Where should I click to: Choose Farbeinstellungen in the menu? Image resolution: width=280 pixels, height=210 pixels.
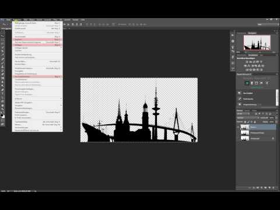pos(37,113)
